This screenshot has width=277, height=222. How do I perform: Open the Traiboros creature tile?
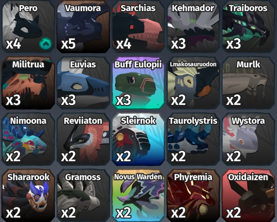click(x=248, y=27)
